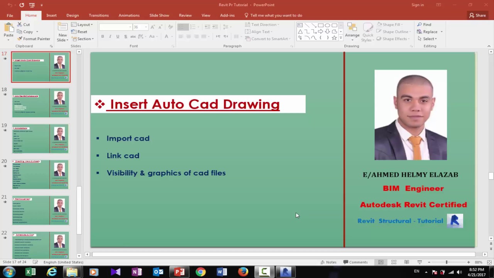
Task: Open the Layout dropdown
Action: (82, 25)
